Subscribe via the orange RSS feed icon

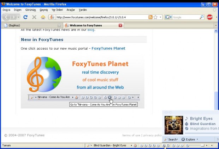[150, 17]
